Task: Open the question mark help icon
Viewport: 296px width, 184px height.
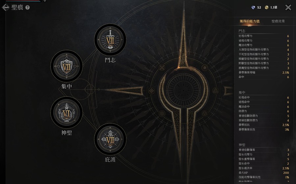Action: 28,7
